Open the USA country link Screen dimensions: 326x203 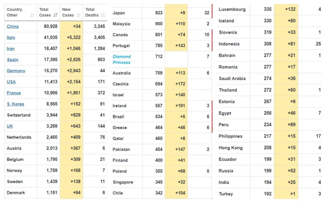click(11, 82)
